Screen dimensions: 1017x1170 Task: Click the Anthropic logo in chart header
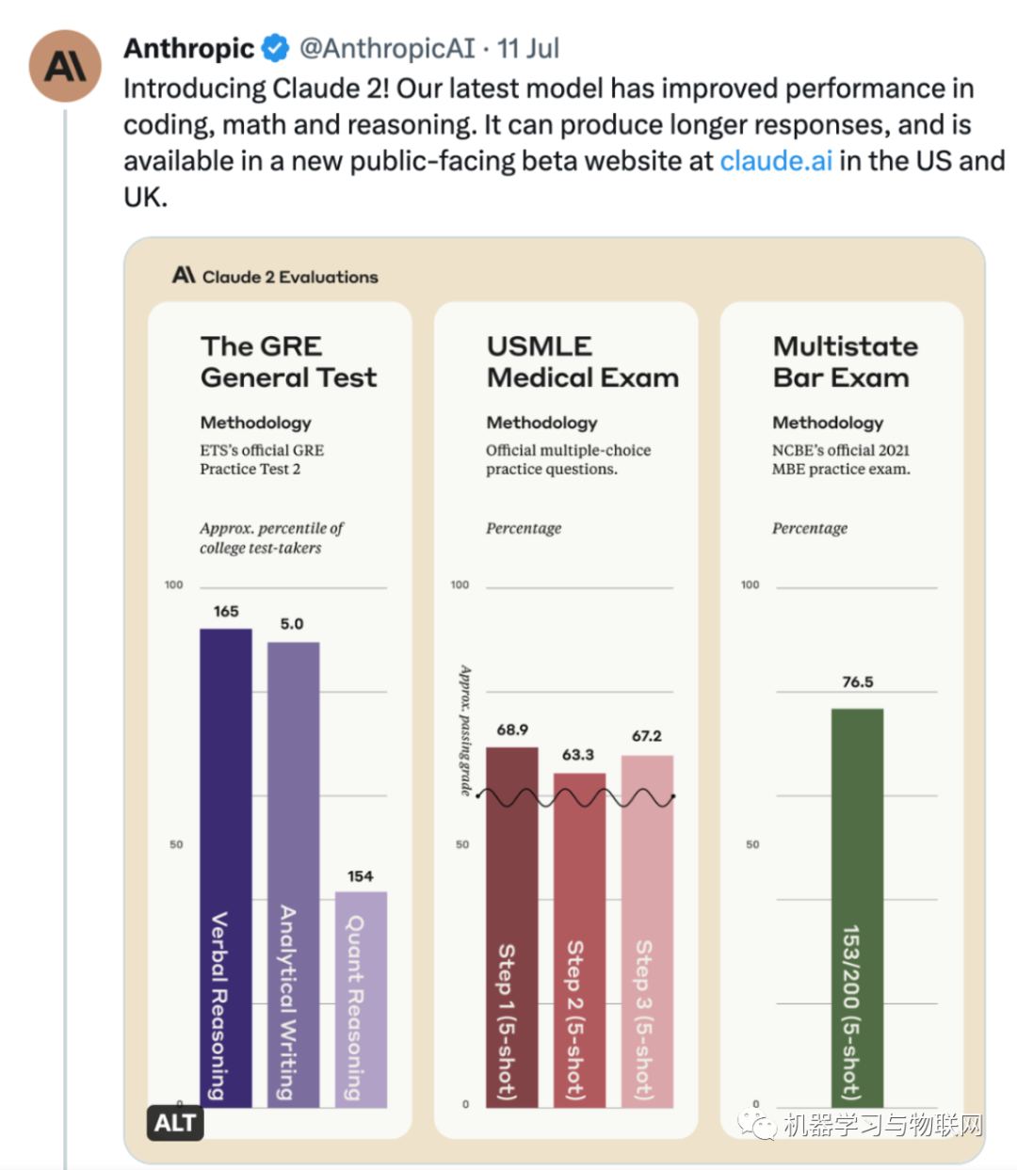[184, 275]
